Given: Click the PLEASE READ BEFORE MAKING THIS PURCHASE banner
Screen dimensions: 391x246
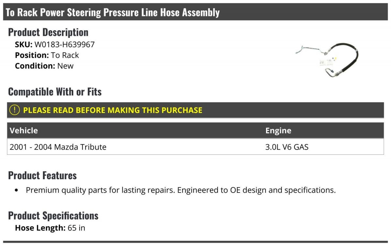Looking at the screenshot, I should click(195, 110).
